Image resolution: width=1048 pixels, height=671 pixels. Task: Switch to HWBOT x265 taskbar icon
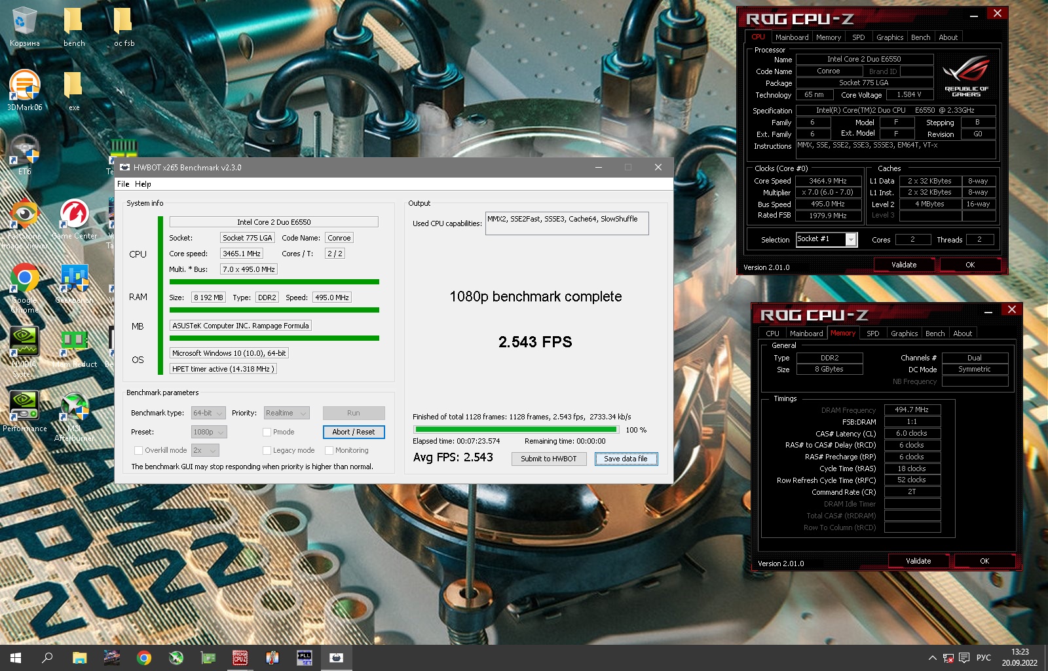tap(337, 658)
